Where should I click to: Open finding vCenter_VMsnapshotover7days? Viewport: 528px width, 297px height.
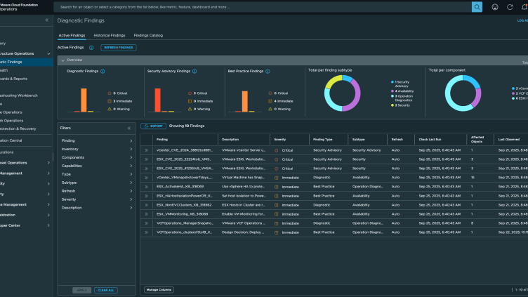[x=185, y=178]
